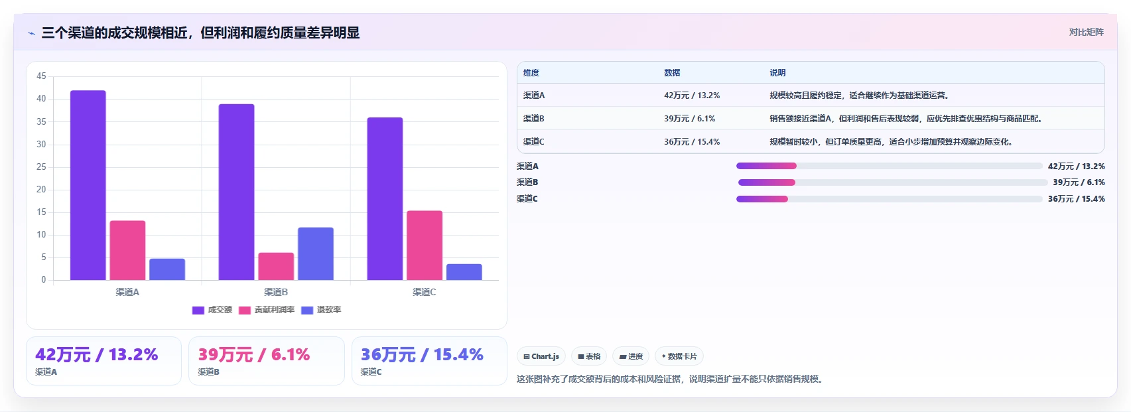Click the 渠道C x-axis label

[425, 292]
